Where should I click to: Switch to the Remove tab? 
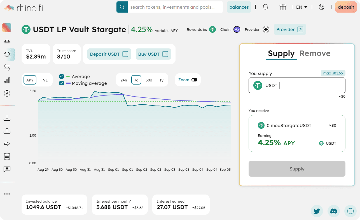pyautogui.click(x=315, y=53)
